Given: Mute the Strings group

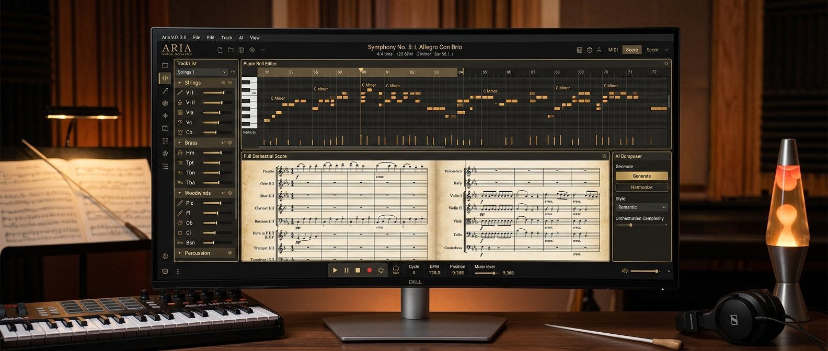Looking at the screenshot, I should tap(223, 83).
